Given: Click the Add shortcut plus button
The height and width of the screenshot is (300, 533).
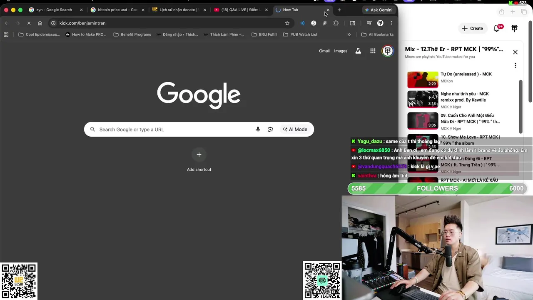Looking at the screenshot, I should (x=199, y=155).
